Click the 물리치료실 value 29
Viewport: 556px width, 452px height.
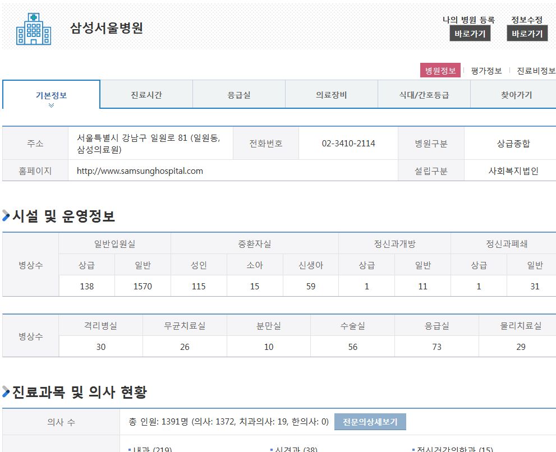tap(521, 347)
